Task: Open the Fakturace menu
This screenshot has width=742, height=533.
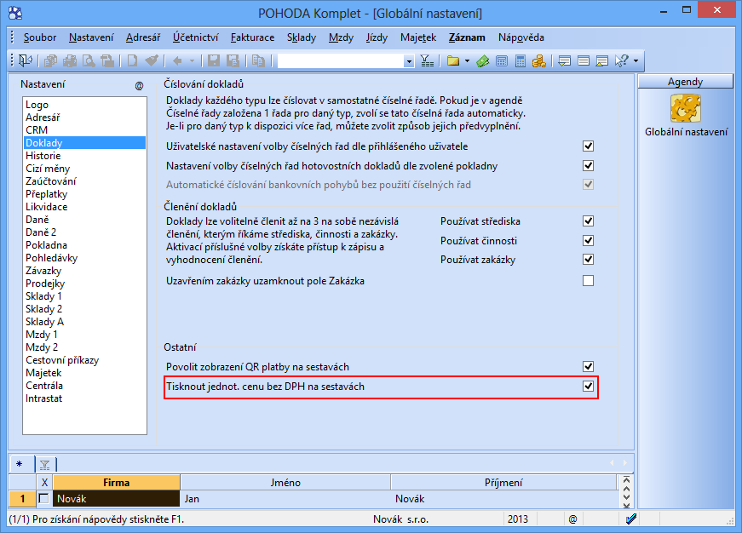Action: 252,37
